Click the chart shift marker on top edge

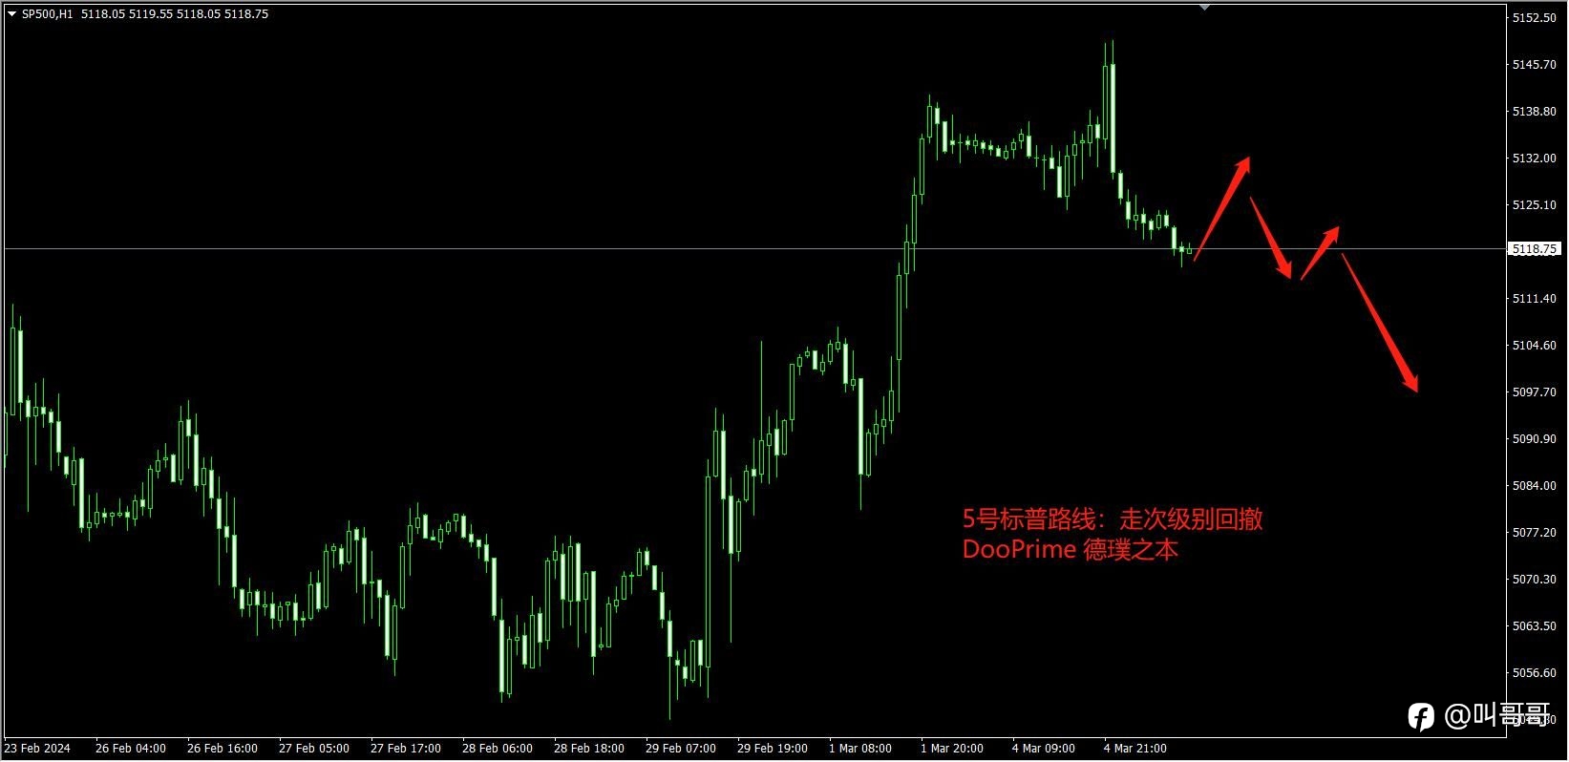1204,7
